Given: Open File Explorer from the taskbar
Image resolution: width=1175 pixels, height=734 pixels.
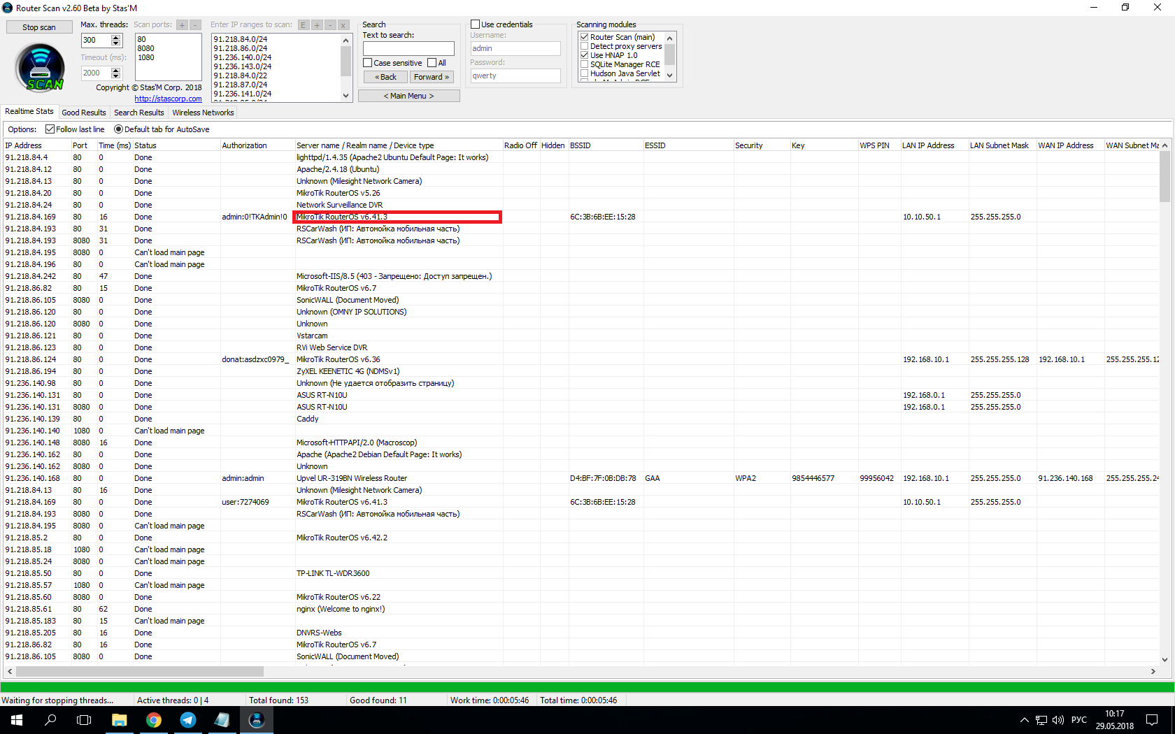Looking at the screenshot, I should click(120, 720).
